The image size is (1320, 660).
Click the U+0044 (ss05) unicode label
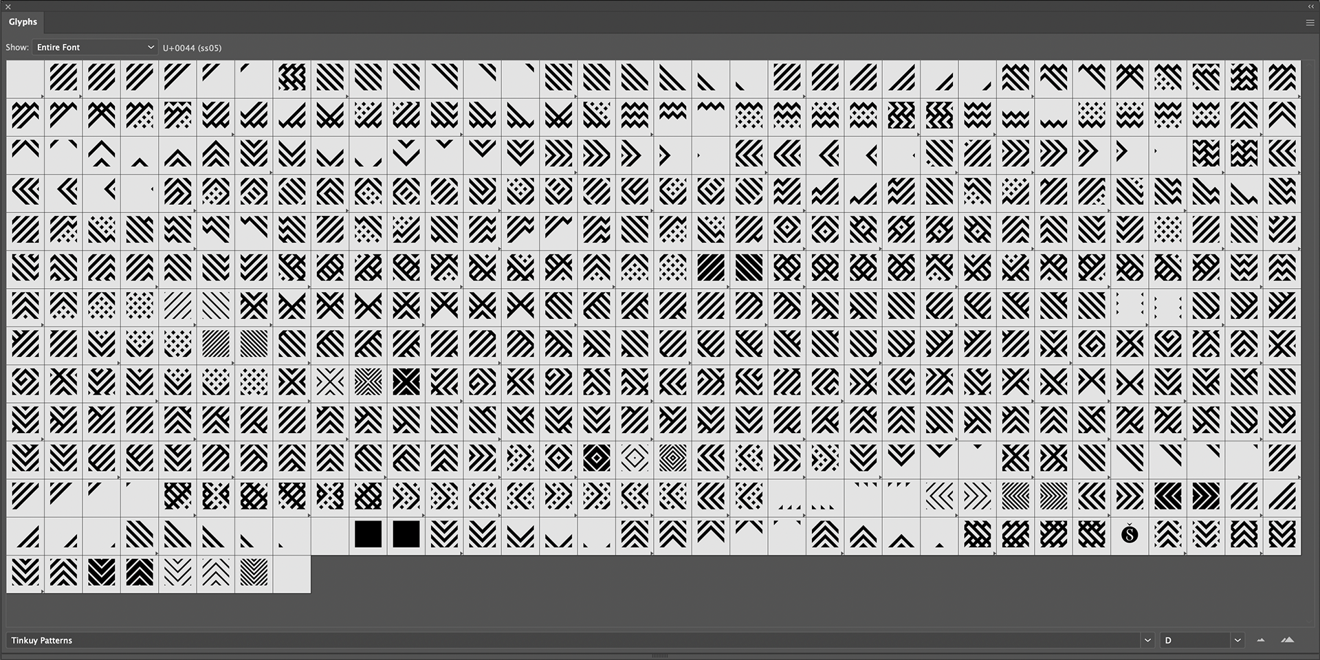(x=192, y=48)
